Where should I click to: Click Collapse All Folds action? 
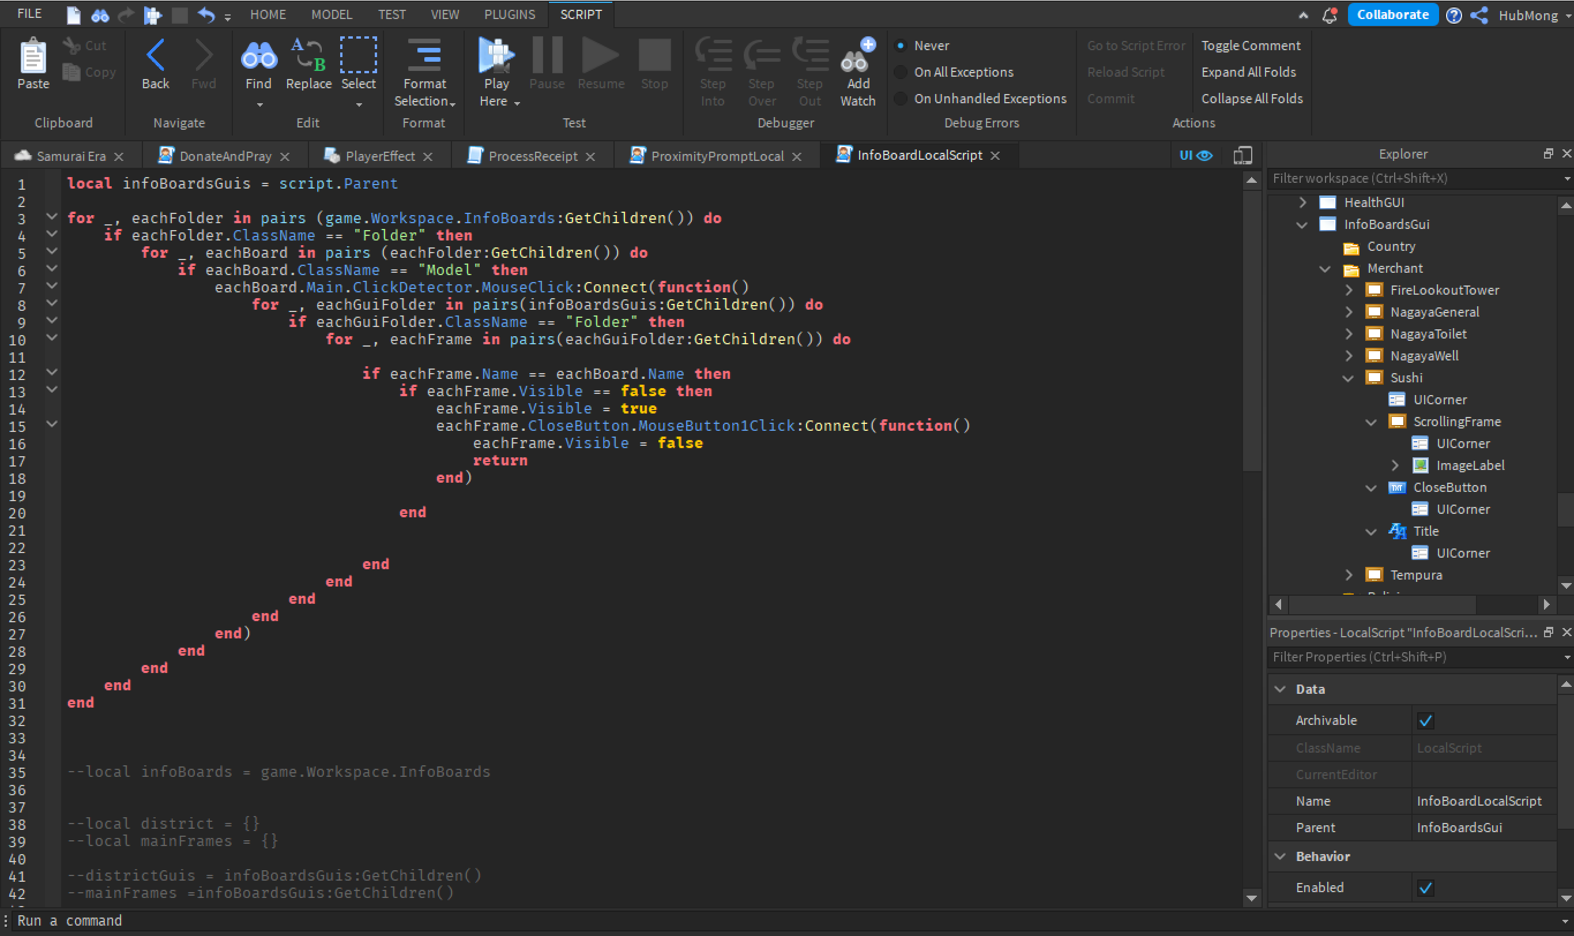point(1251,99)
